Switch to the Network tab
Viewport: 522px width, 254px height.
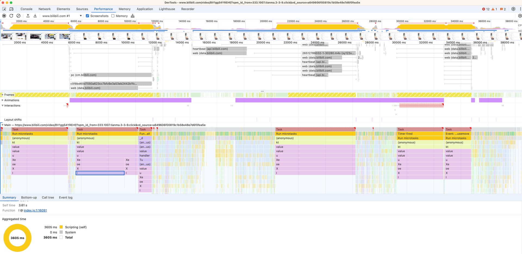coord(45,9)
